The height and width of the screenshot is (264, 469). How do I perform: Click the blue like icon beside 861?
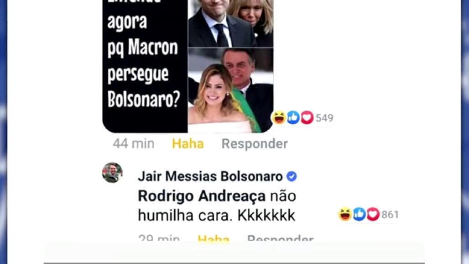pyautogui.click(x=359, y=214)
